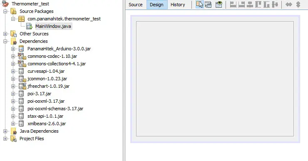Expand jcommon-1.0.23.jar node
This screenshot has height=161, width=308.
(x=13, y=79)
